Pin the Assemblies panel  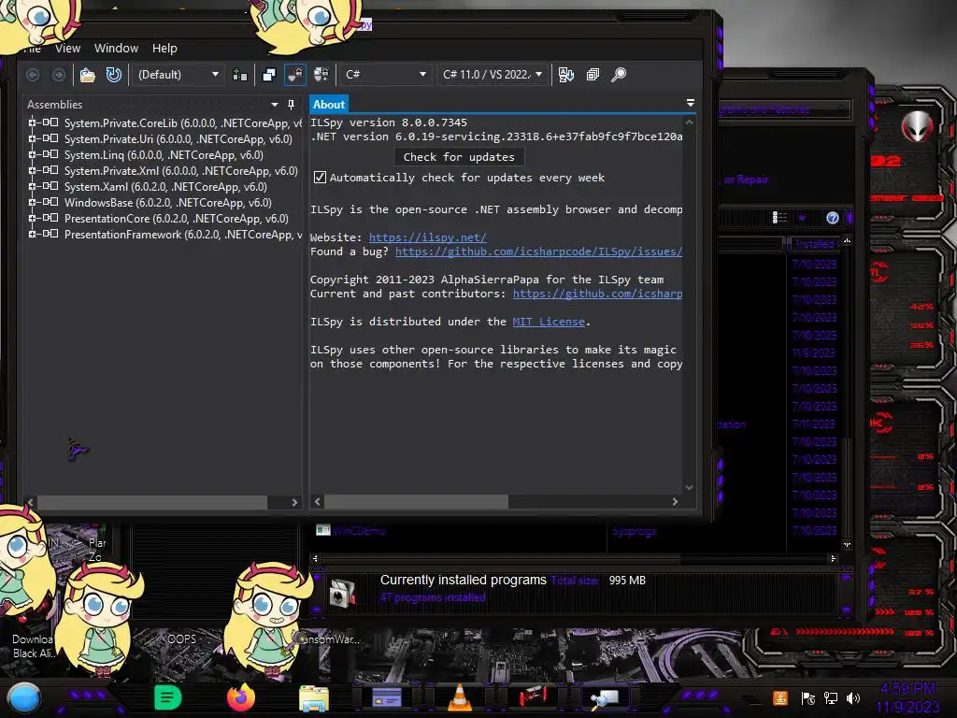(292, 105)
